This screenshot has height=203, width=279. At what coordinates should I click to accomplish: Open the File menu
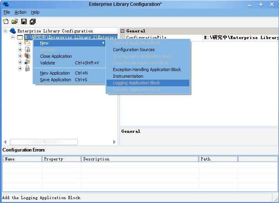pos(7,12)
